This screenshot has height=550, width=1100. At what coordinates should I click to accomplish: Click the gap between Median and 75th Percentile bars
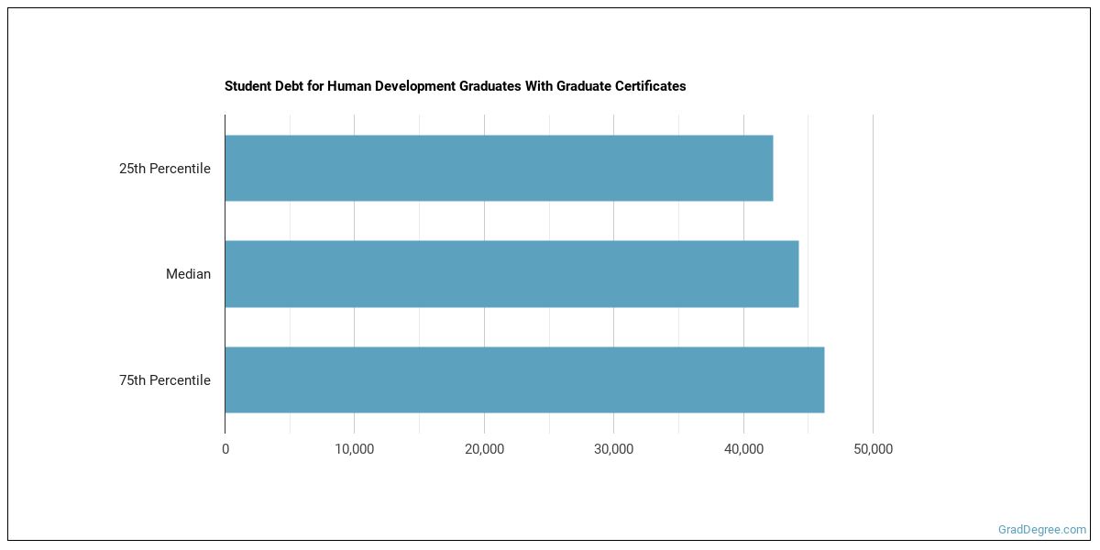[511, 327]
